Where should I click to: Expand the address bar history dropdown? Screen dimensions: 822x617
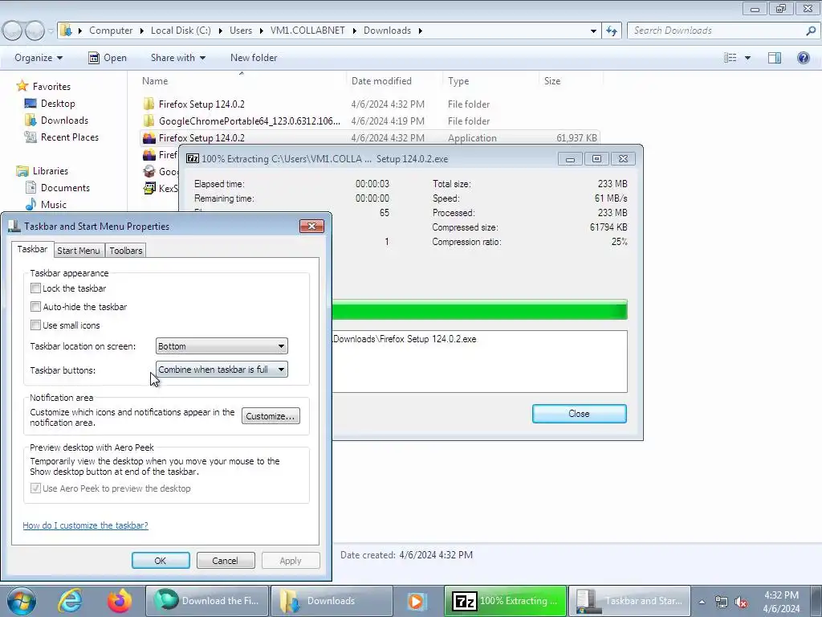coord(593,31)
